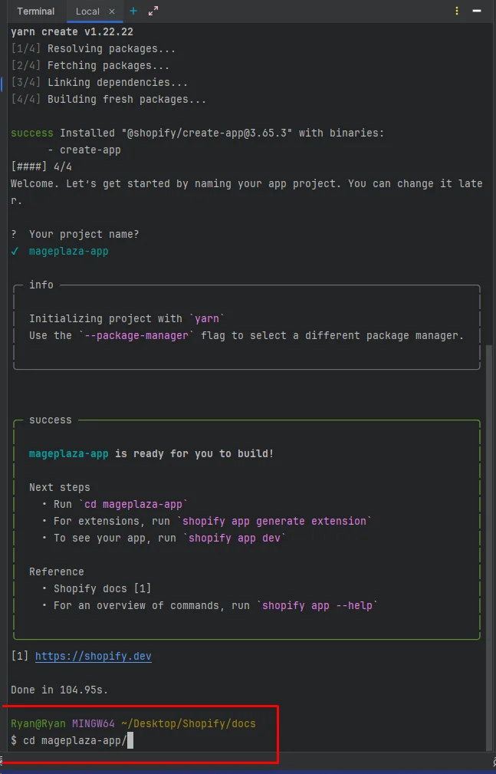Click the Windows taskbar at the bottom
The width and height of the screenshot is (496, 774).
[248, 770]
